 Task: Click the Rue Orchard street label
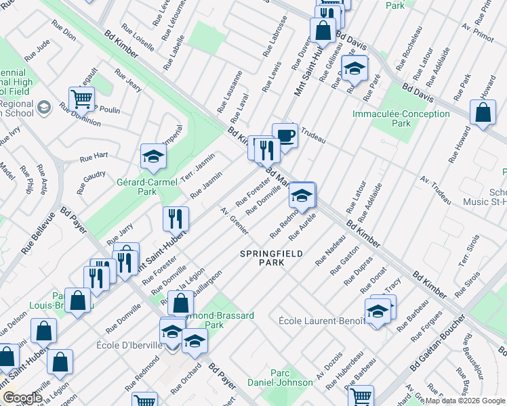186,378
